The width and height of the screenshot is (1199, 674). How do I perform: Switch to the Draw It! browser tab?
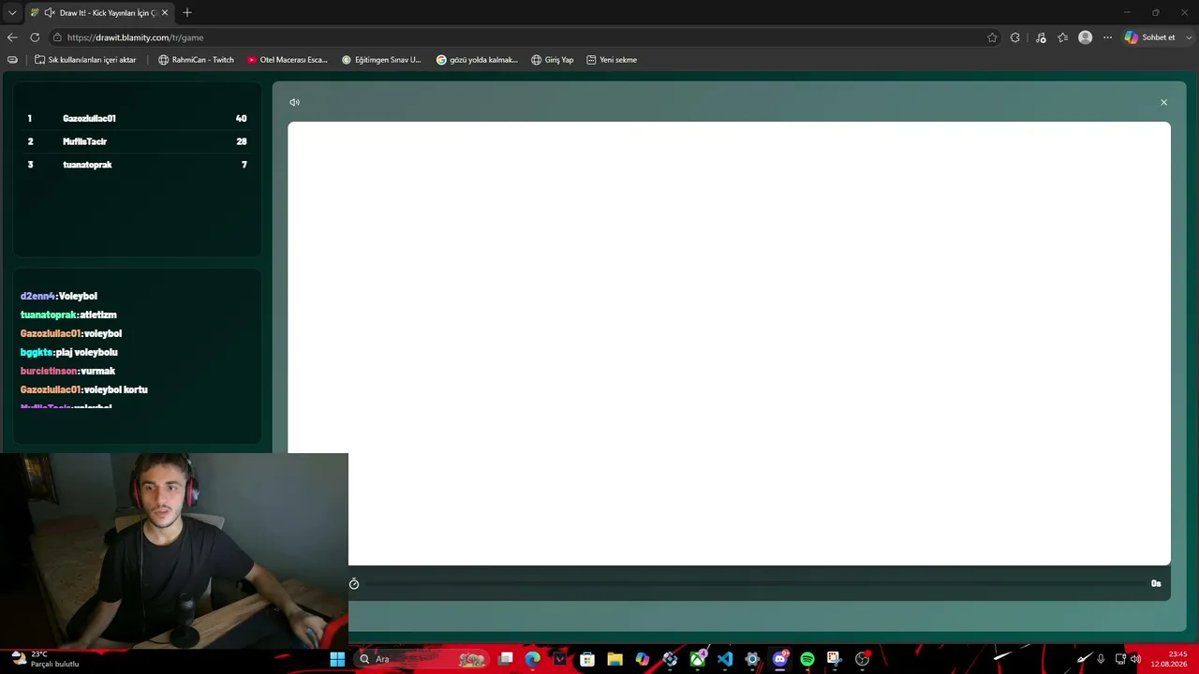tap(98, 13)
